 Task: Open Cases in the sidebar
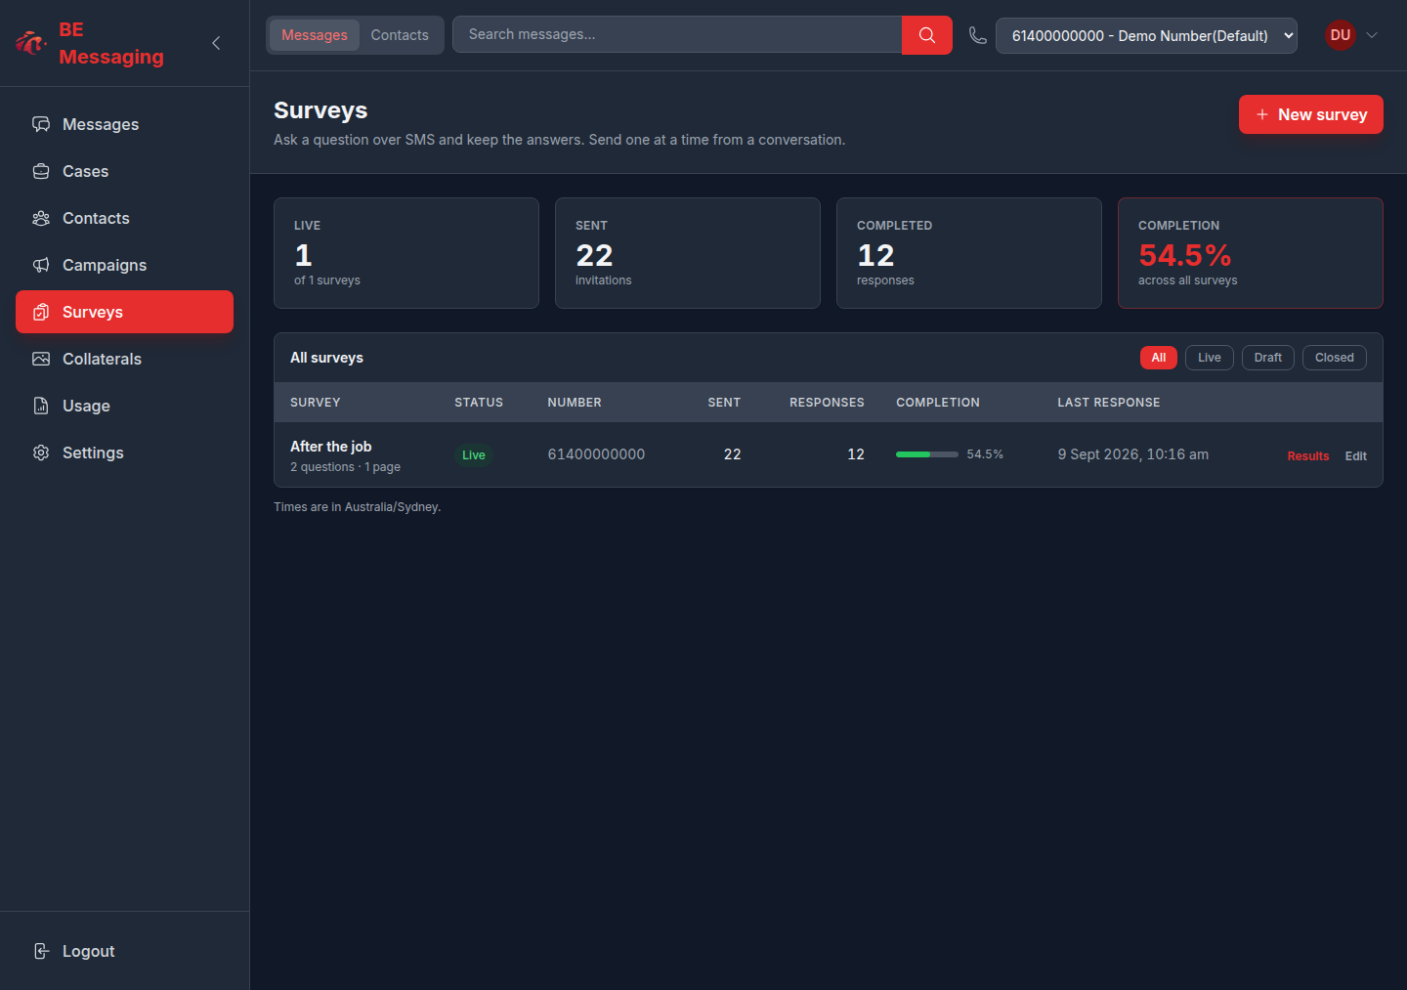(x=124, y=171)
